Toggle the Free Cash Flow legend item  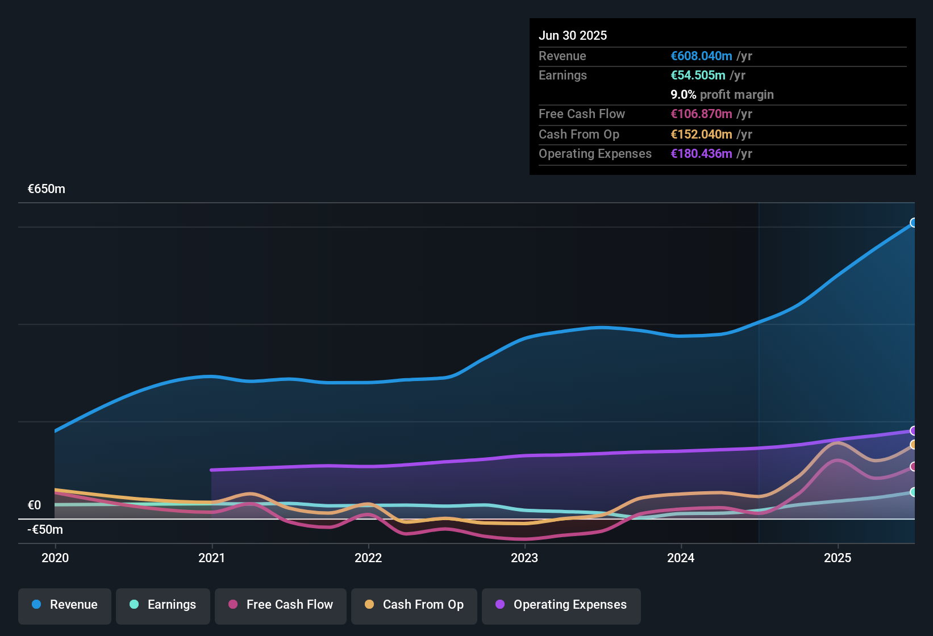coord(281,605)
